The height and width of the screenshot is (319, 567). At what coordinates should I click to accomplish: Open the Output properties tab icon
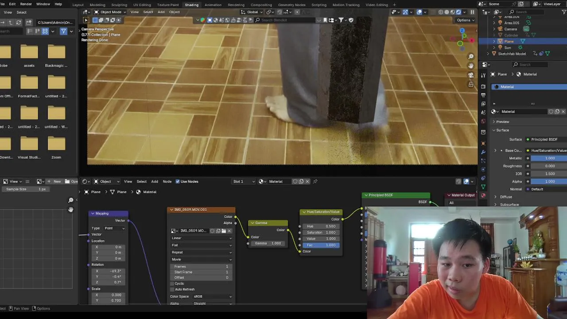(x=483, y=95)
